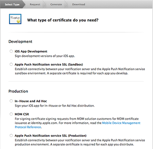Click the certificate icon beside the heading
This screenshot has height=149, width=153.
[x=15, y=19]
